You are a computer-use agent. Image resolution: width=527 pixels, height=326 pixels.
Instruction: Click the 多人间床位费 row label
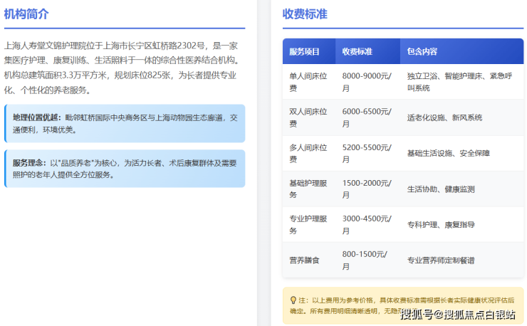click(308, 153)
